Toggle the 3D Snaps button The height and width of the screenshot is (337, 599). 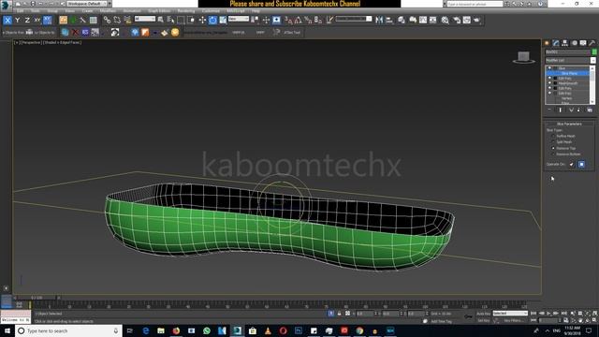(x=288, y=20)
